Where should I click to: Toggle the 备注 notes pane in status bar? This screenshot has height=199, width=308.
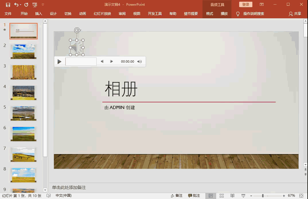177,196
